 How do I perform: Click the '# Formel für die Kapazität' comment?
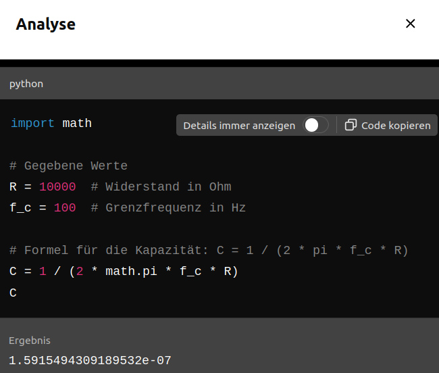point(209,250)
